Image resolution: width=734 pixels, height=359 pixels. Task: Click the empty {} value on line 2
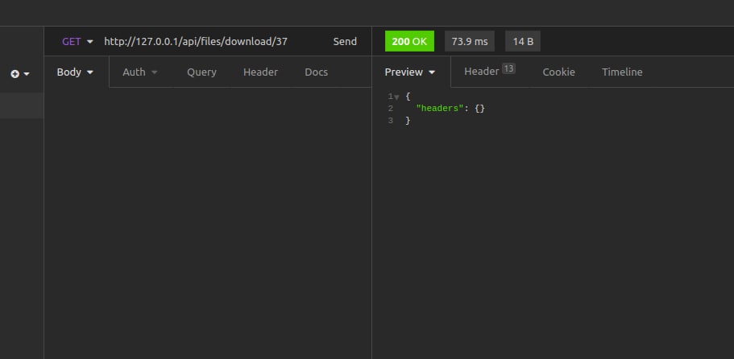coord(480,109)
